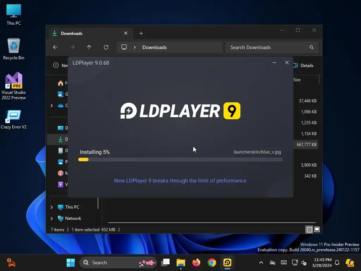The height and width of the screenshot is (271, 361).
Task: Close the Downloads tab
Action: (126, 33)
